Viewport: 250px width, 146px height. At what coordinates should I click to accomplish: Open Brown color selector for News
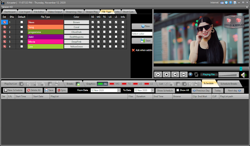pyautogui.click(x=77, y=22)
